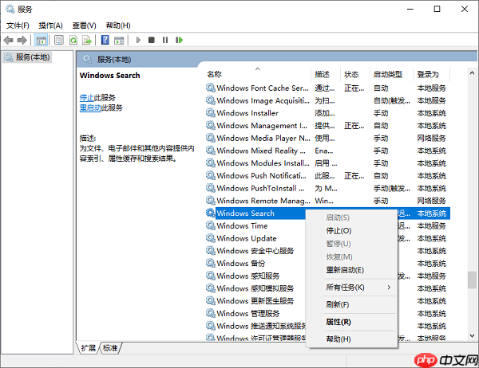Open the 操作(A) menu
The height and width of the screenshot is (368, 479).
[52, 25]
